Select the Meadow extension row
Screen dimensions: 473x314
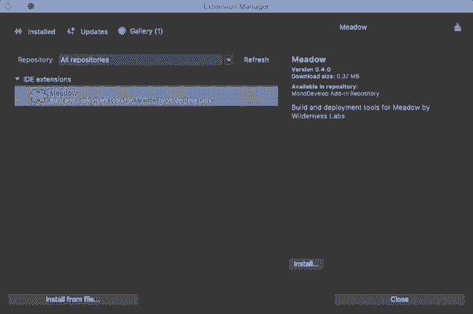click(146, 96)
